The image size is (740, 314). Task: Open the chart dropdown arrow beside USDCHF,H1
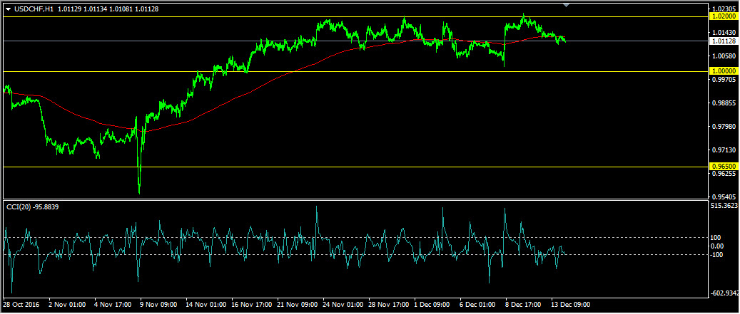[x=8, y=9]
